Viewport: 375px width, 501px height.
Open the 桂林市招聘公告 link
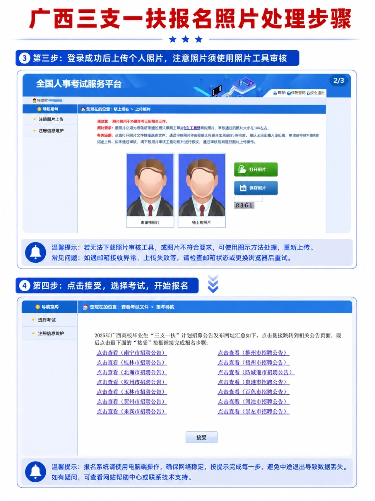coord(132,362)
